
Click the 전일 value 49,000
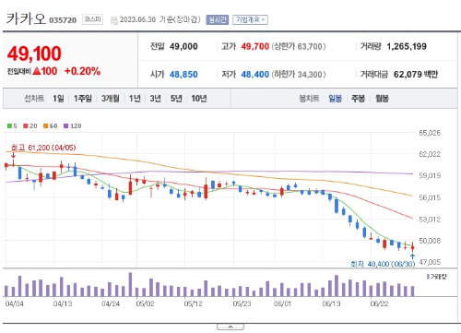[183, 46]
